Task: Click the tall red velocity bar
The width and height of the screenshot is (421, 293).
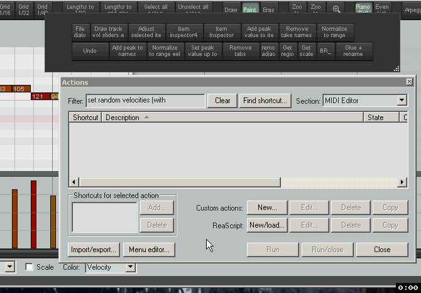Action: coord(33,214)
